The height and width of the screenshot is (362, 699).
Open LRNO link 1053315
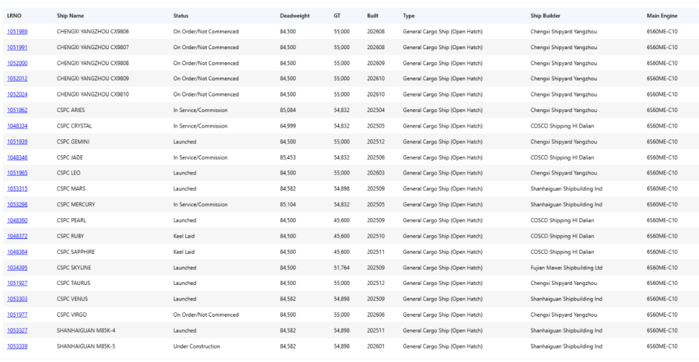17,189
